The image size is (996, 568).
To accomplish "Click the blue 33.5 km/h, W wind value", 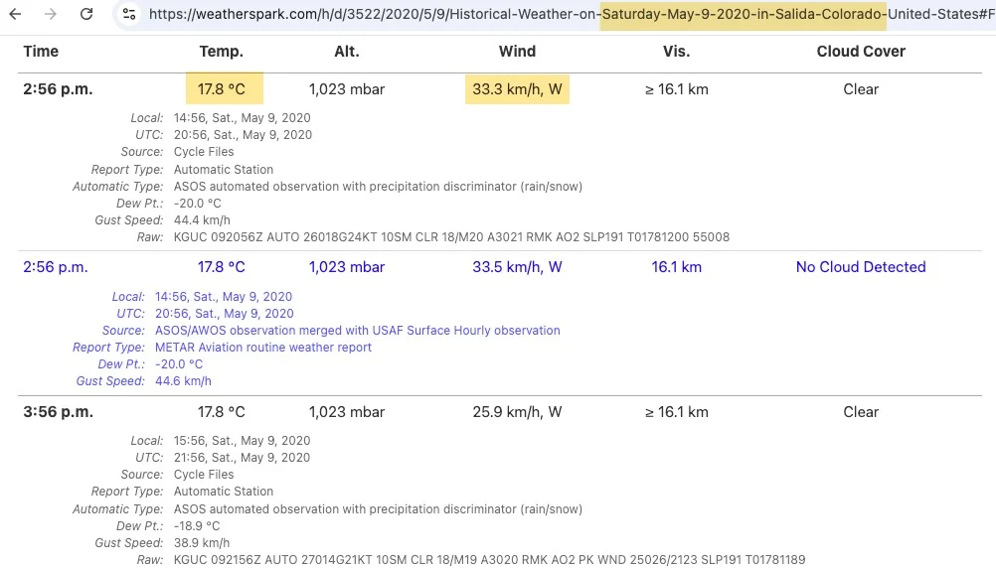I will coord(517,267).
